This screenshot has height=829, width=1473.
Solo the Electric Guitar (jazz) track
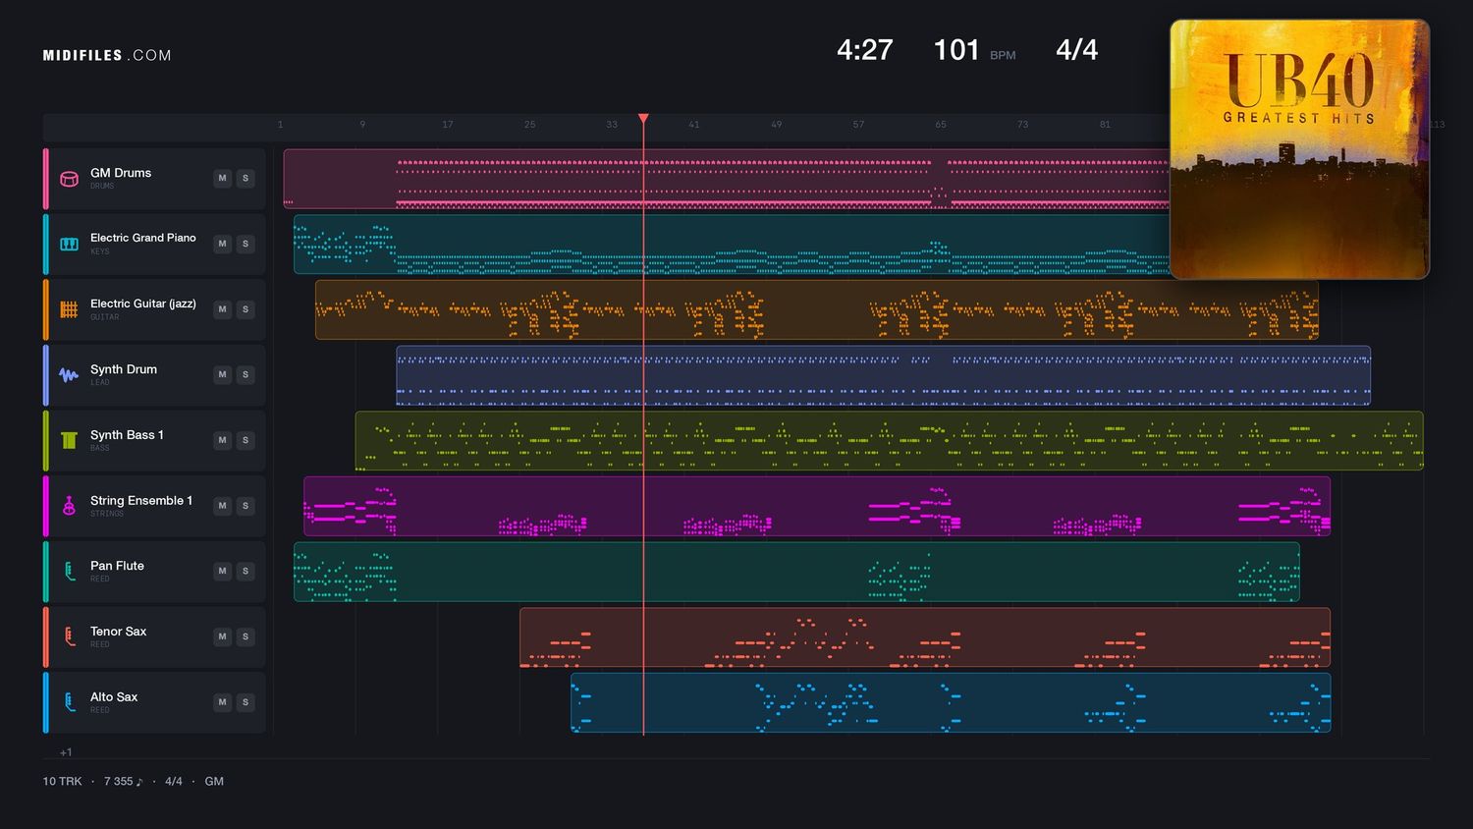coord(245,309)
